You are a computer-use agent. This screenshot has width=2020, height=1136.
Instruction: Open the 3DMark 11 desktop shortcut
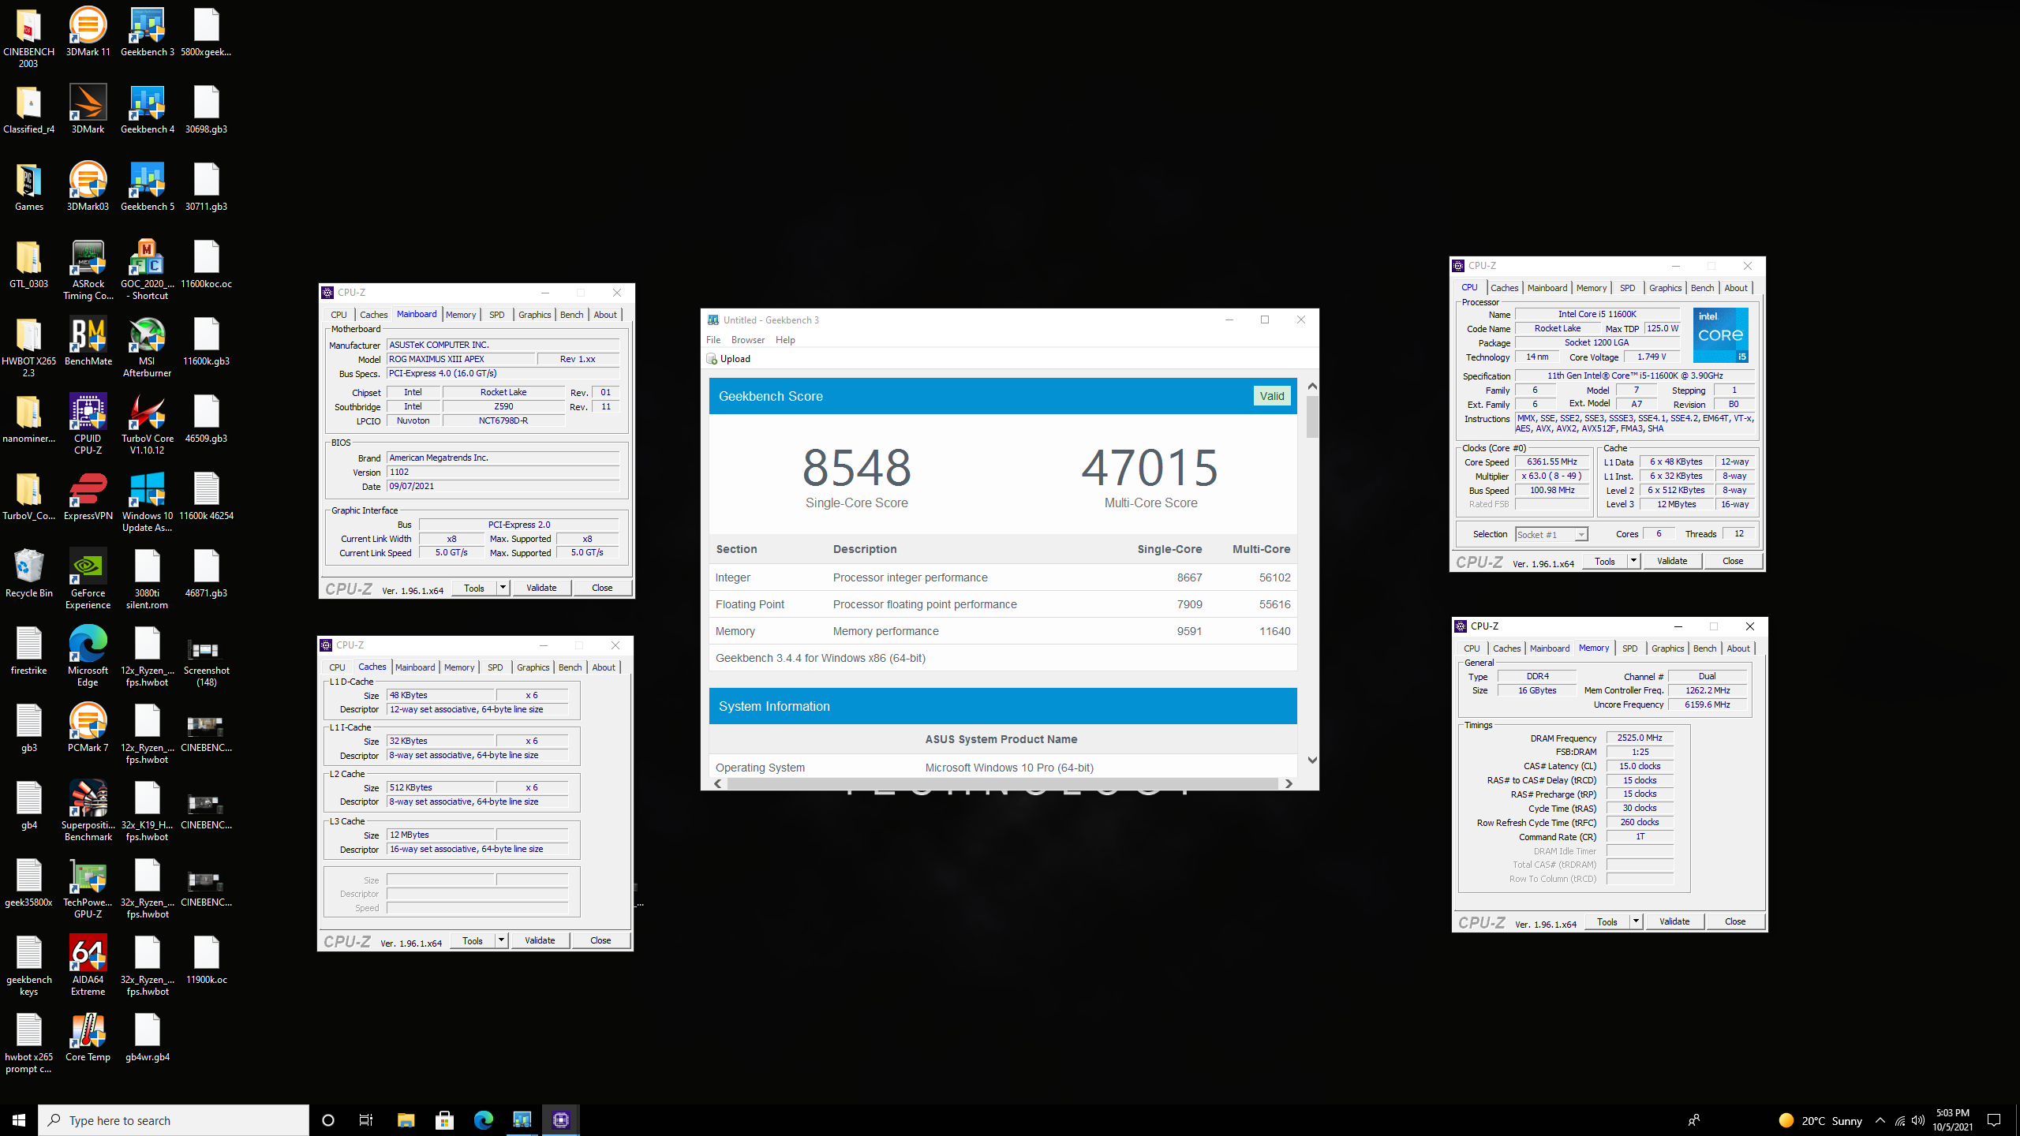88,32
